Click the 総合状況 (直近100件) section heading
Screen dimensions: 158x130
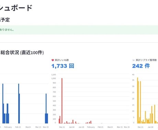tap(22, 53)
